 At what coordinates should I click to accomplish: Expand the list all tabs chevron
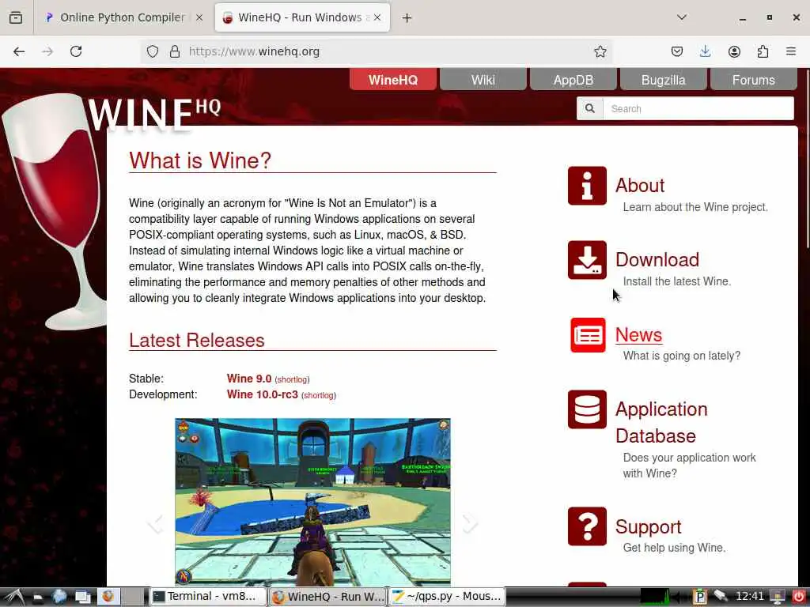(x=681, y=17)
